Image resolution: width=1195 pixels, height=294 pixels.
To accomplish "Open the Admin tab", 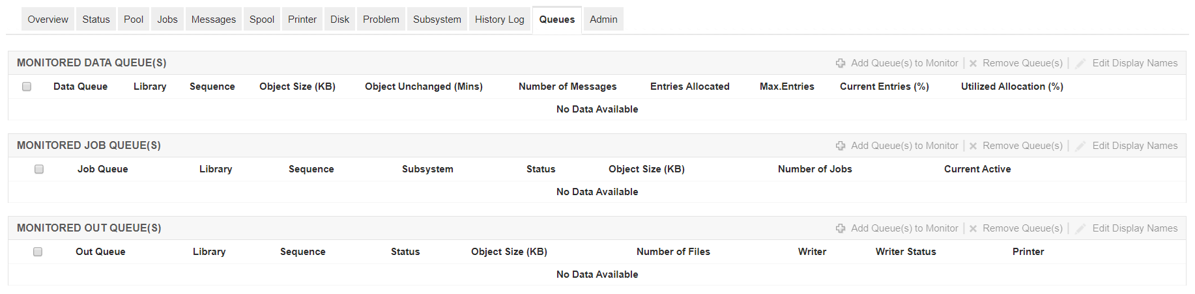I will tap(603, 20).
